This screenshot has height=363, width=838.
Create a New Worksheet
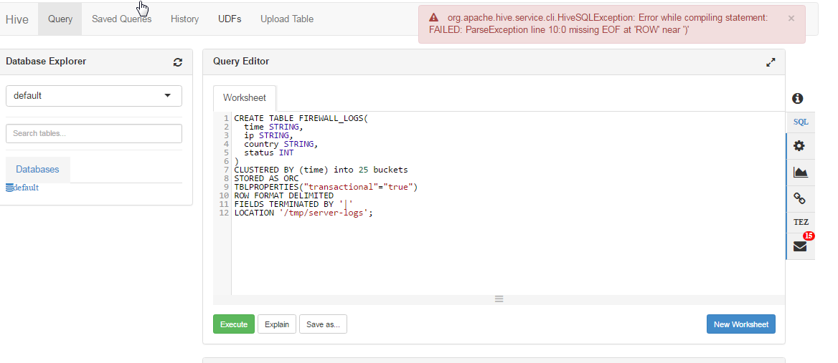(740, 324)
